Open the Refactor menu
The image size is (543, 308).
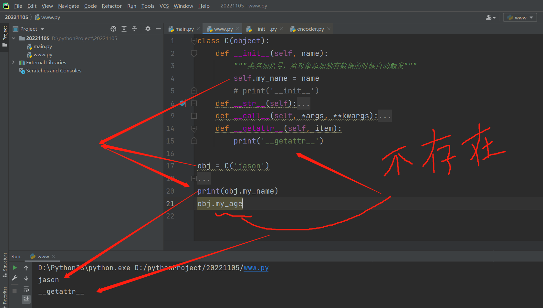(x=112, y=6)
